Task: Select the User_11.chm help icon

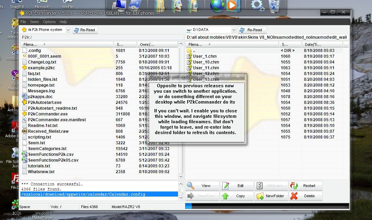Action: 189,68
